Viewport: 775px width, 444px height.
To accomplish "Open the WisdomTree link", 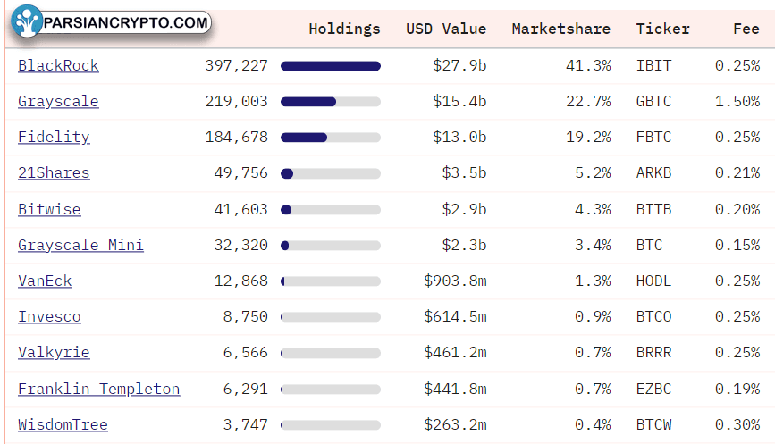I will (x=63, y=424).
